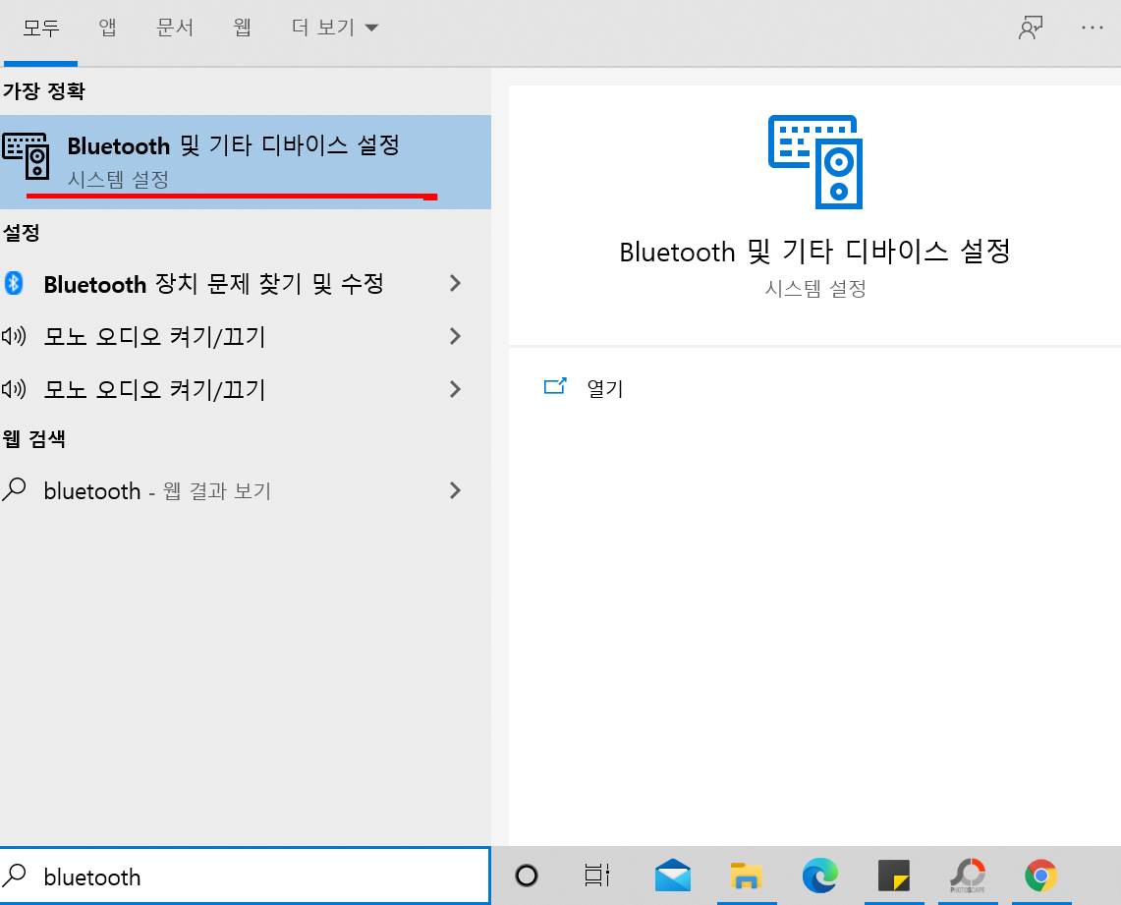Open File Explorer from taskbar

(x=746, y=876)
